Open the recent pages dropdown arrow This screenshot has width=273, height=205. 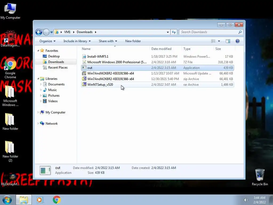(51, 32)
